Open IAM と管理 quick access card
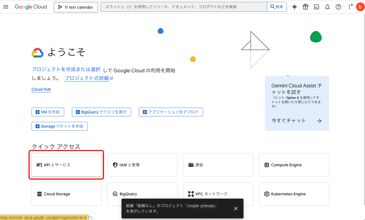Screen dimensions: 365x220 pyautogui.click(x=142, y=165)
